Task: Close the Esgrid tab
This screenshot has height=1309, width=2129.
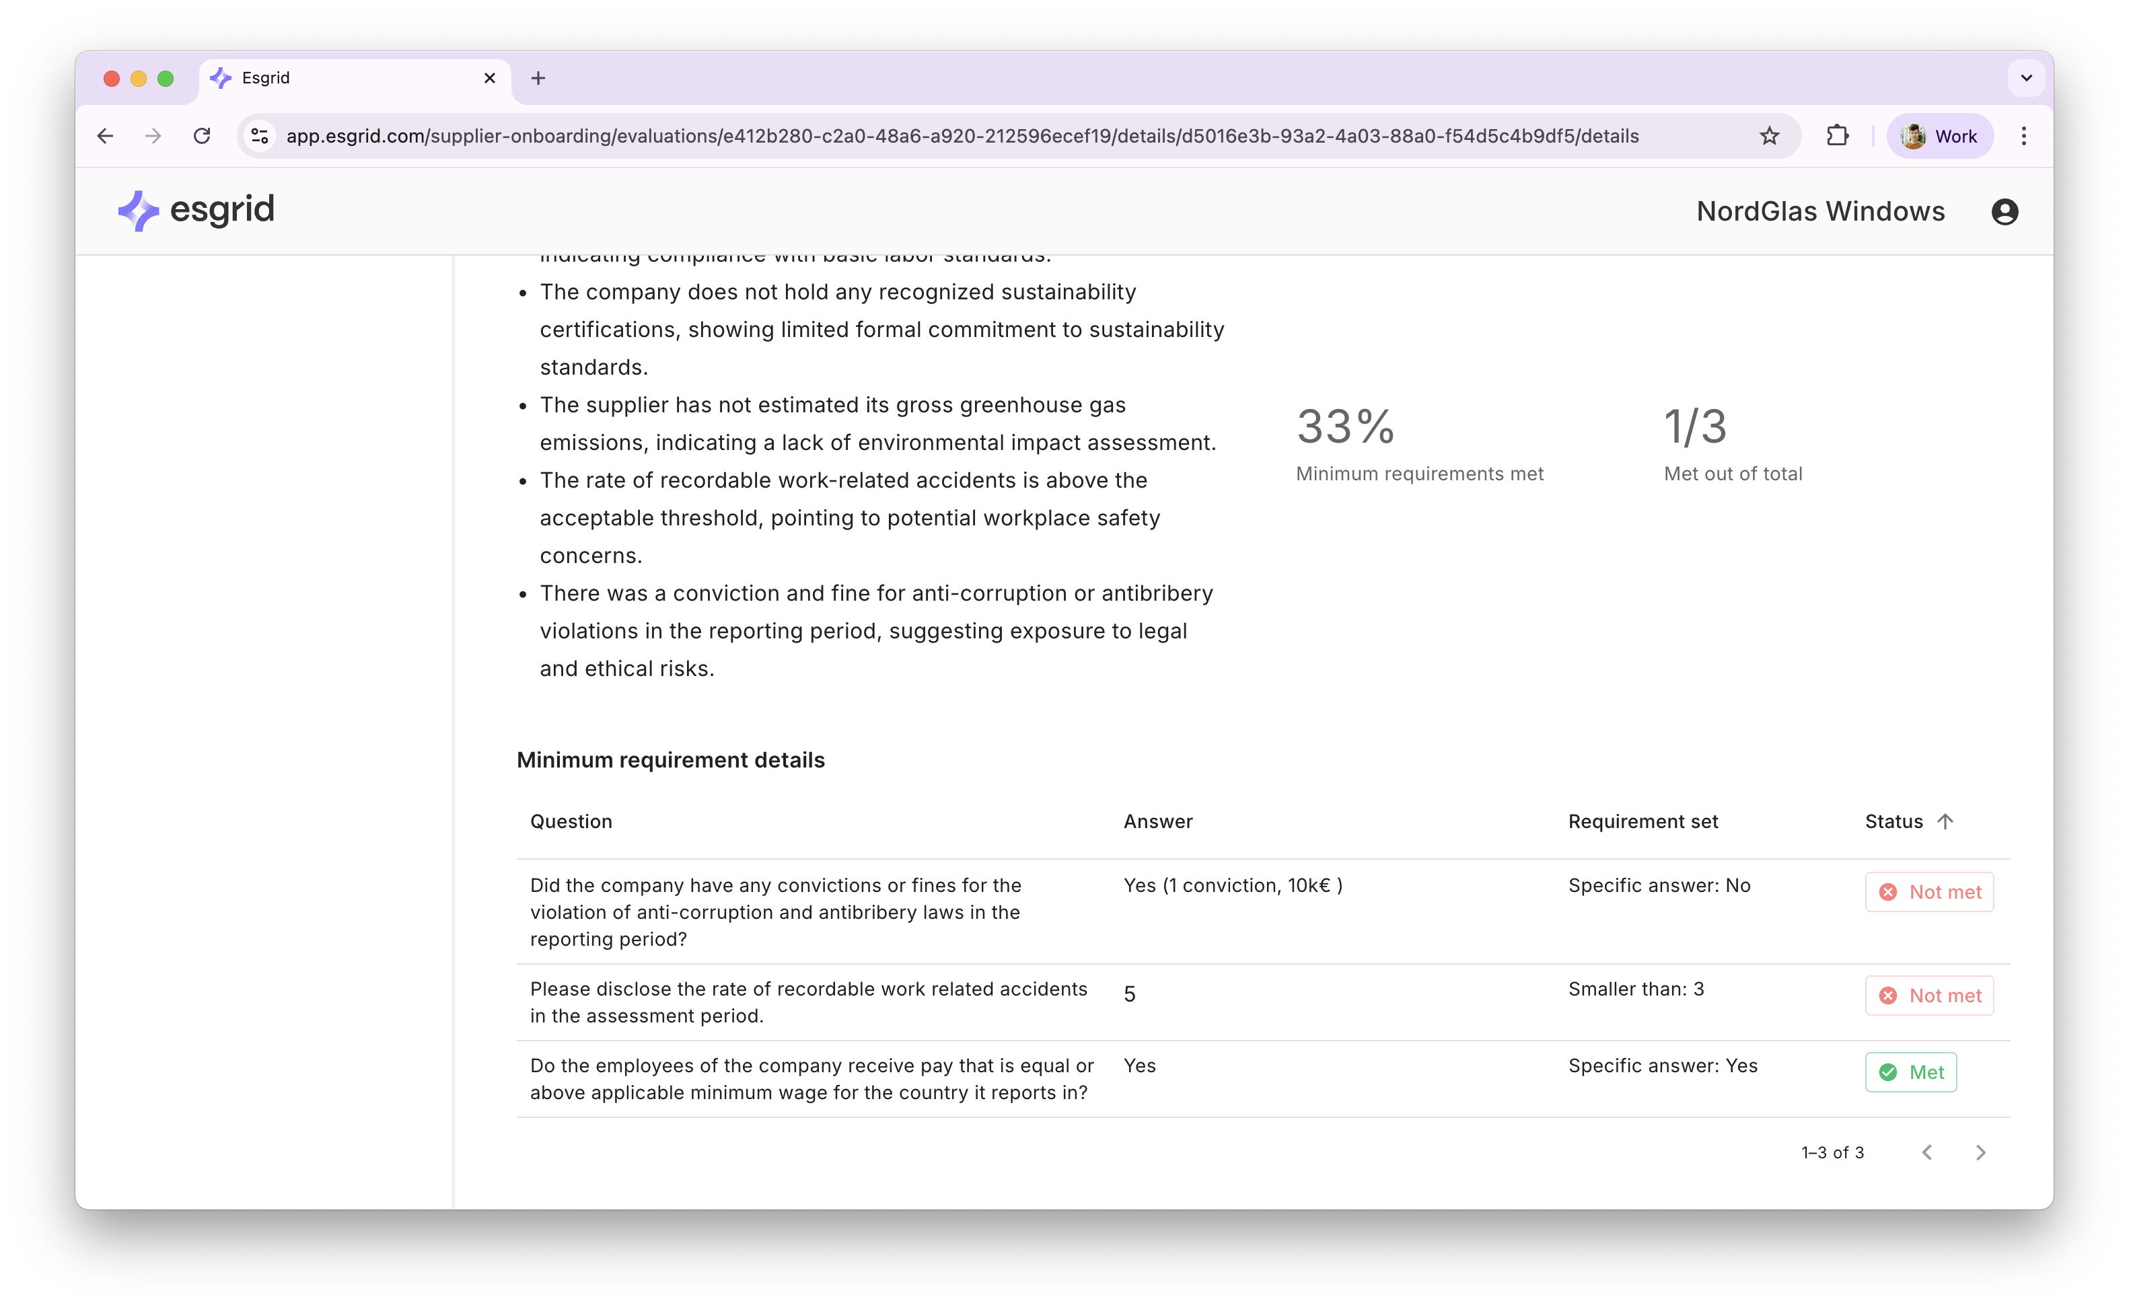Action: [489, 78]
